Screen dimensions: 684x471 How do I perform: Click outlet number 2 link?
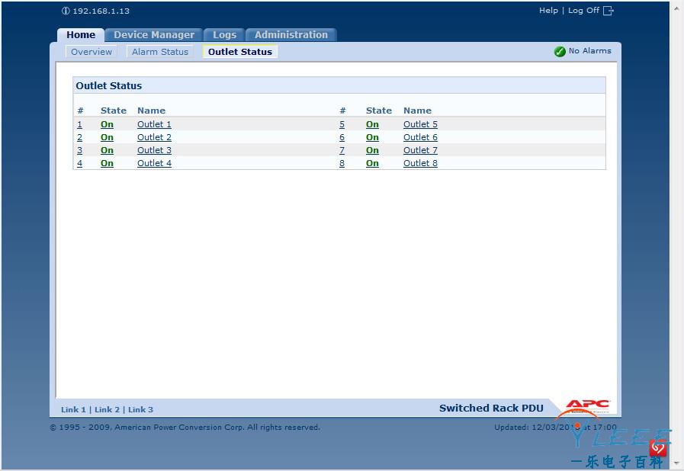pyautogui.click(x=79, y=137)
